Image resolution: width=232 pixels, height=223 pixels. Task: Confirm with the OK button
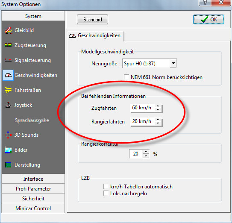click(x=209, y=20)
